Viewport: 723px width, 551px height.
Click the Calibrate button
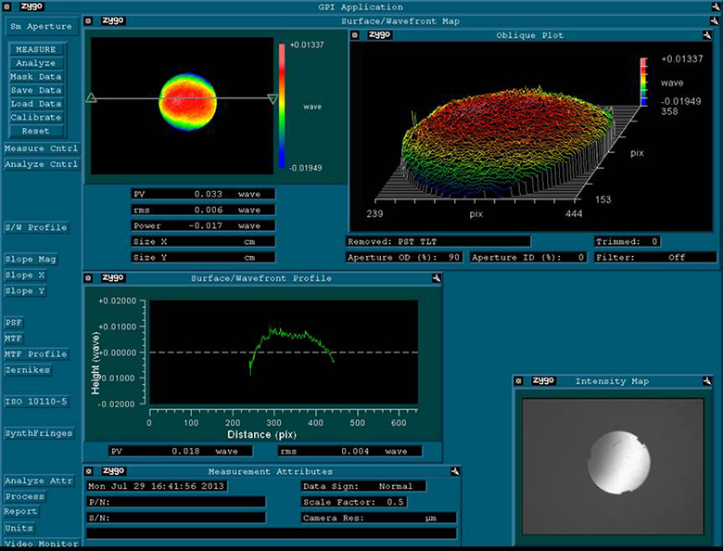click(36, 118)
